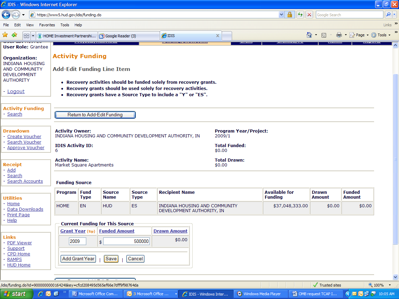Viewport: 399px width, 299px height.
Task: Click the Add to Favorites star-plus icon
Action: click(15, 35)
